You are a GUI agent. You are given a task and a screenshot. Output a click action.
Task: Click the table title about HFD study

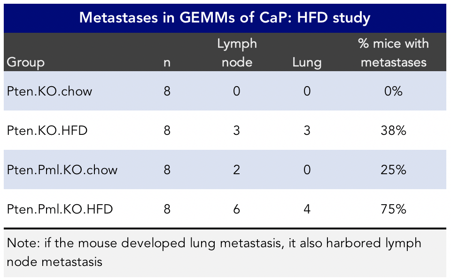(225, 18)
